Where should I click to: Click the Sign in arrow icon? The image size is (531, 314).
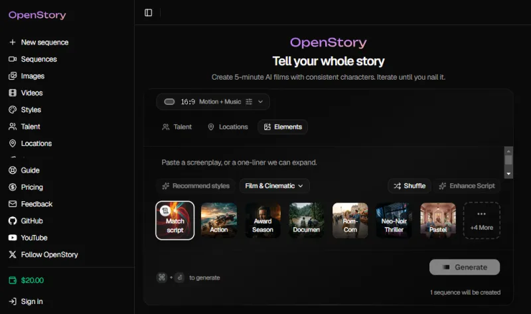pyautogui.click(x=13, y=301)
